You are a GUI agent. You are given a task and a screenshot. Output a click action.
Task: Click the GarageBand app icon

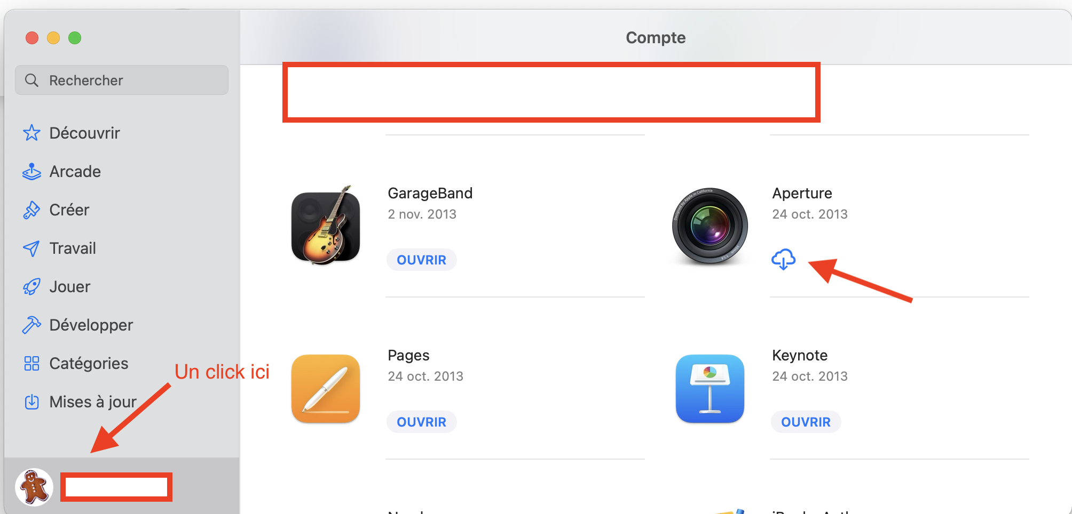coord(326,226)
